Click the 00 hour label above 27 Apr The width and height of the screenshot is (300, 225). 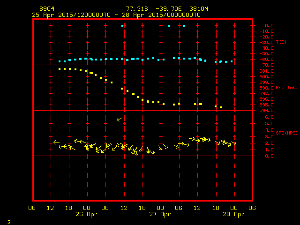coord(160,208)
